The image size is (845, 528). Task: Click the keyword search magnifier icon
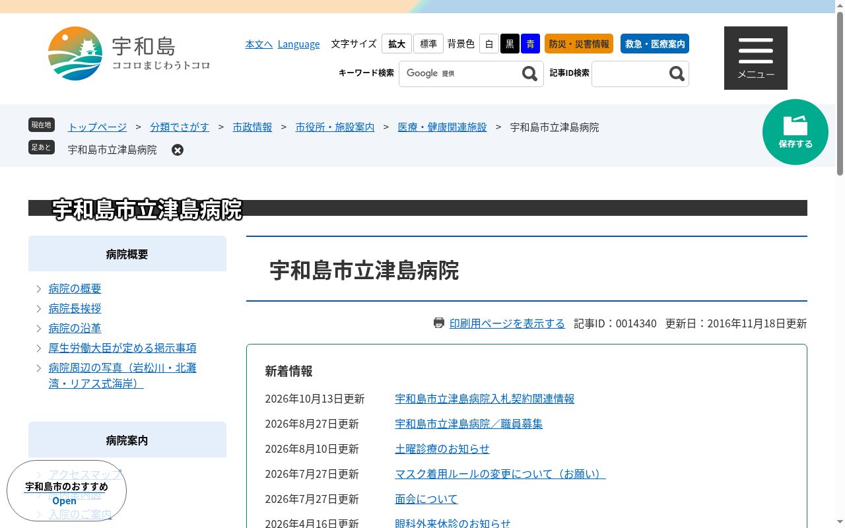(529, 74)
